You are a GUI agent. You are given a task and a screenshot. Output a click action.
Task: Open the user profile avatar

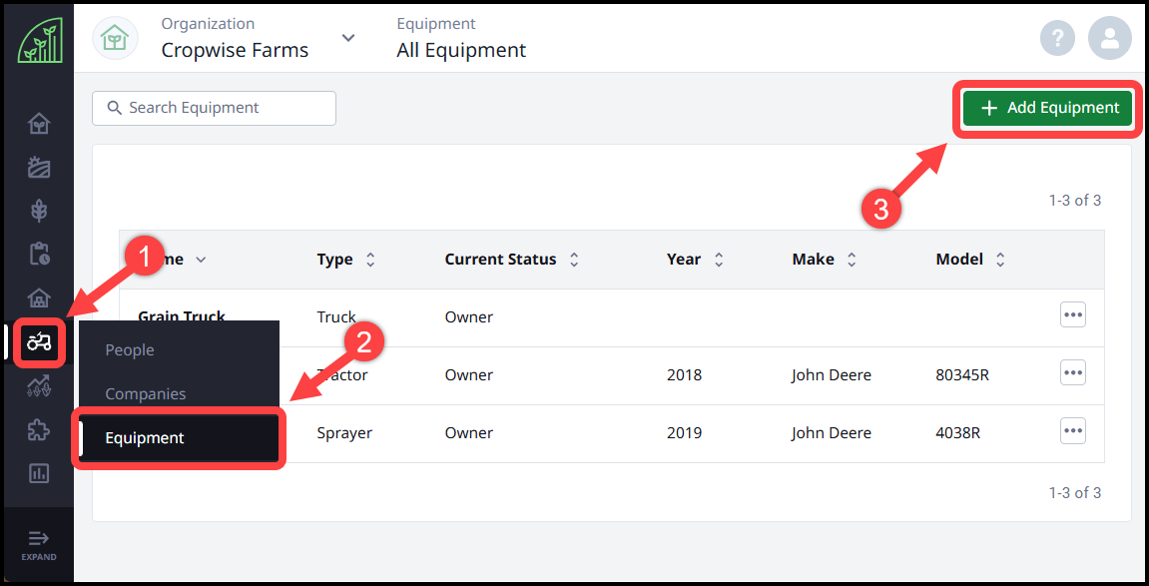[x=1109, y=39]
